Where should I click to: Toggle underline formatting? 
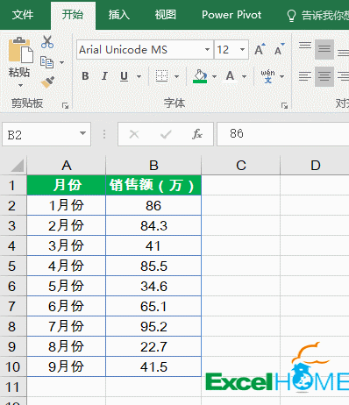point(125,76)
